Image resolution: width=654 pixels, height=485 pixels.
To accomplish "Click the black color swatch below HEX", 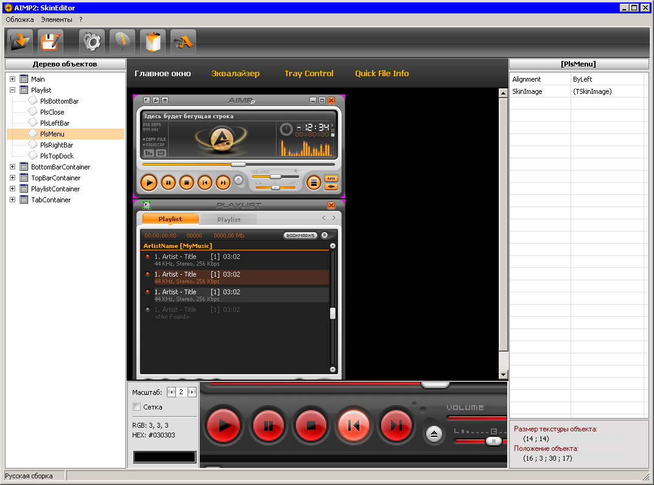I will (x=164, y=456).
